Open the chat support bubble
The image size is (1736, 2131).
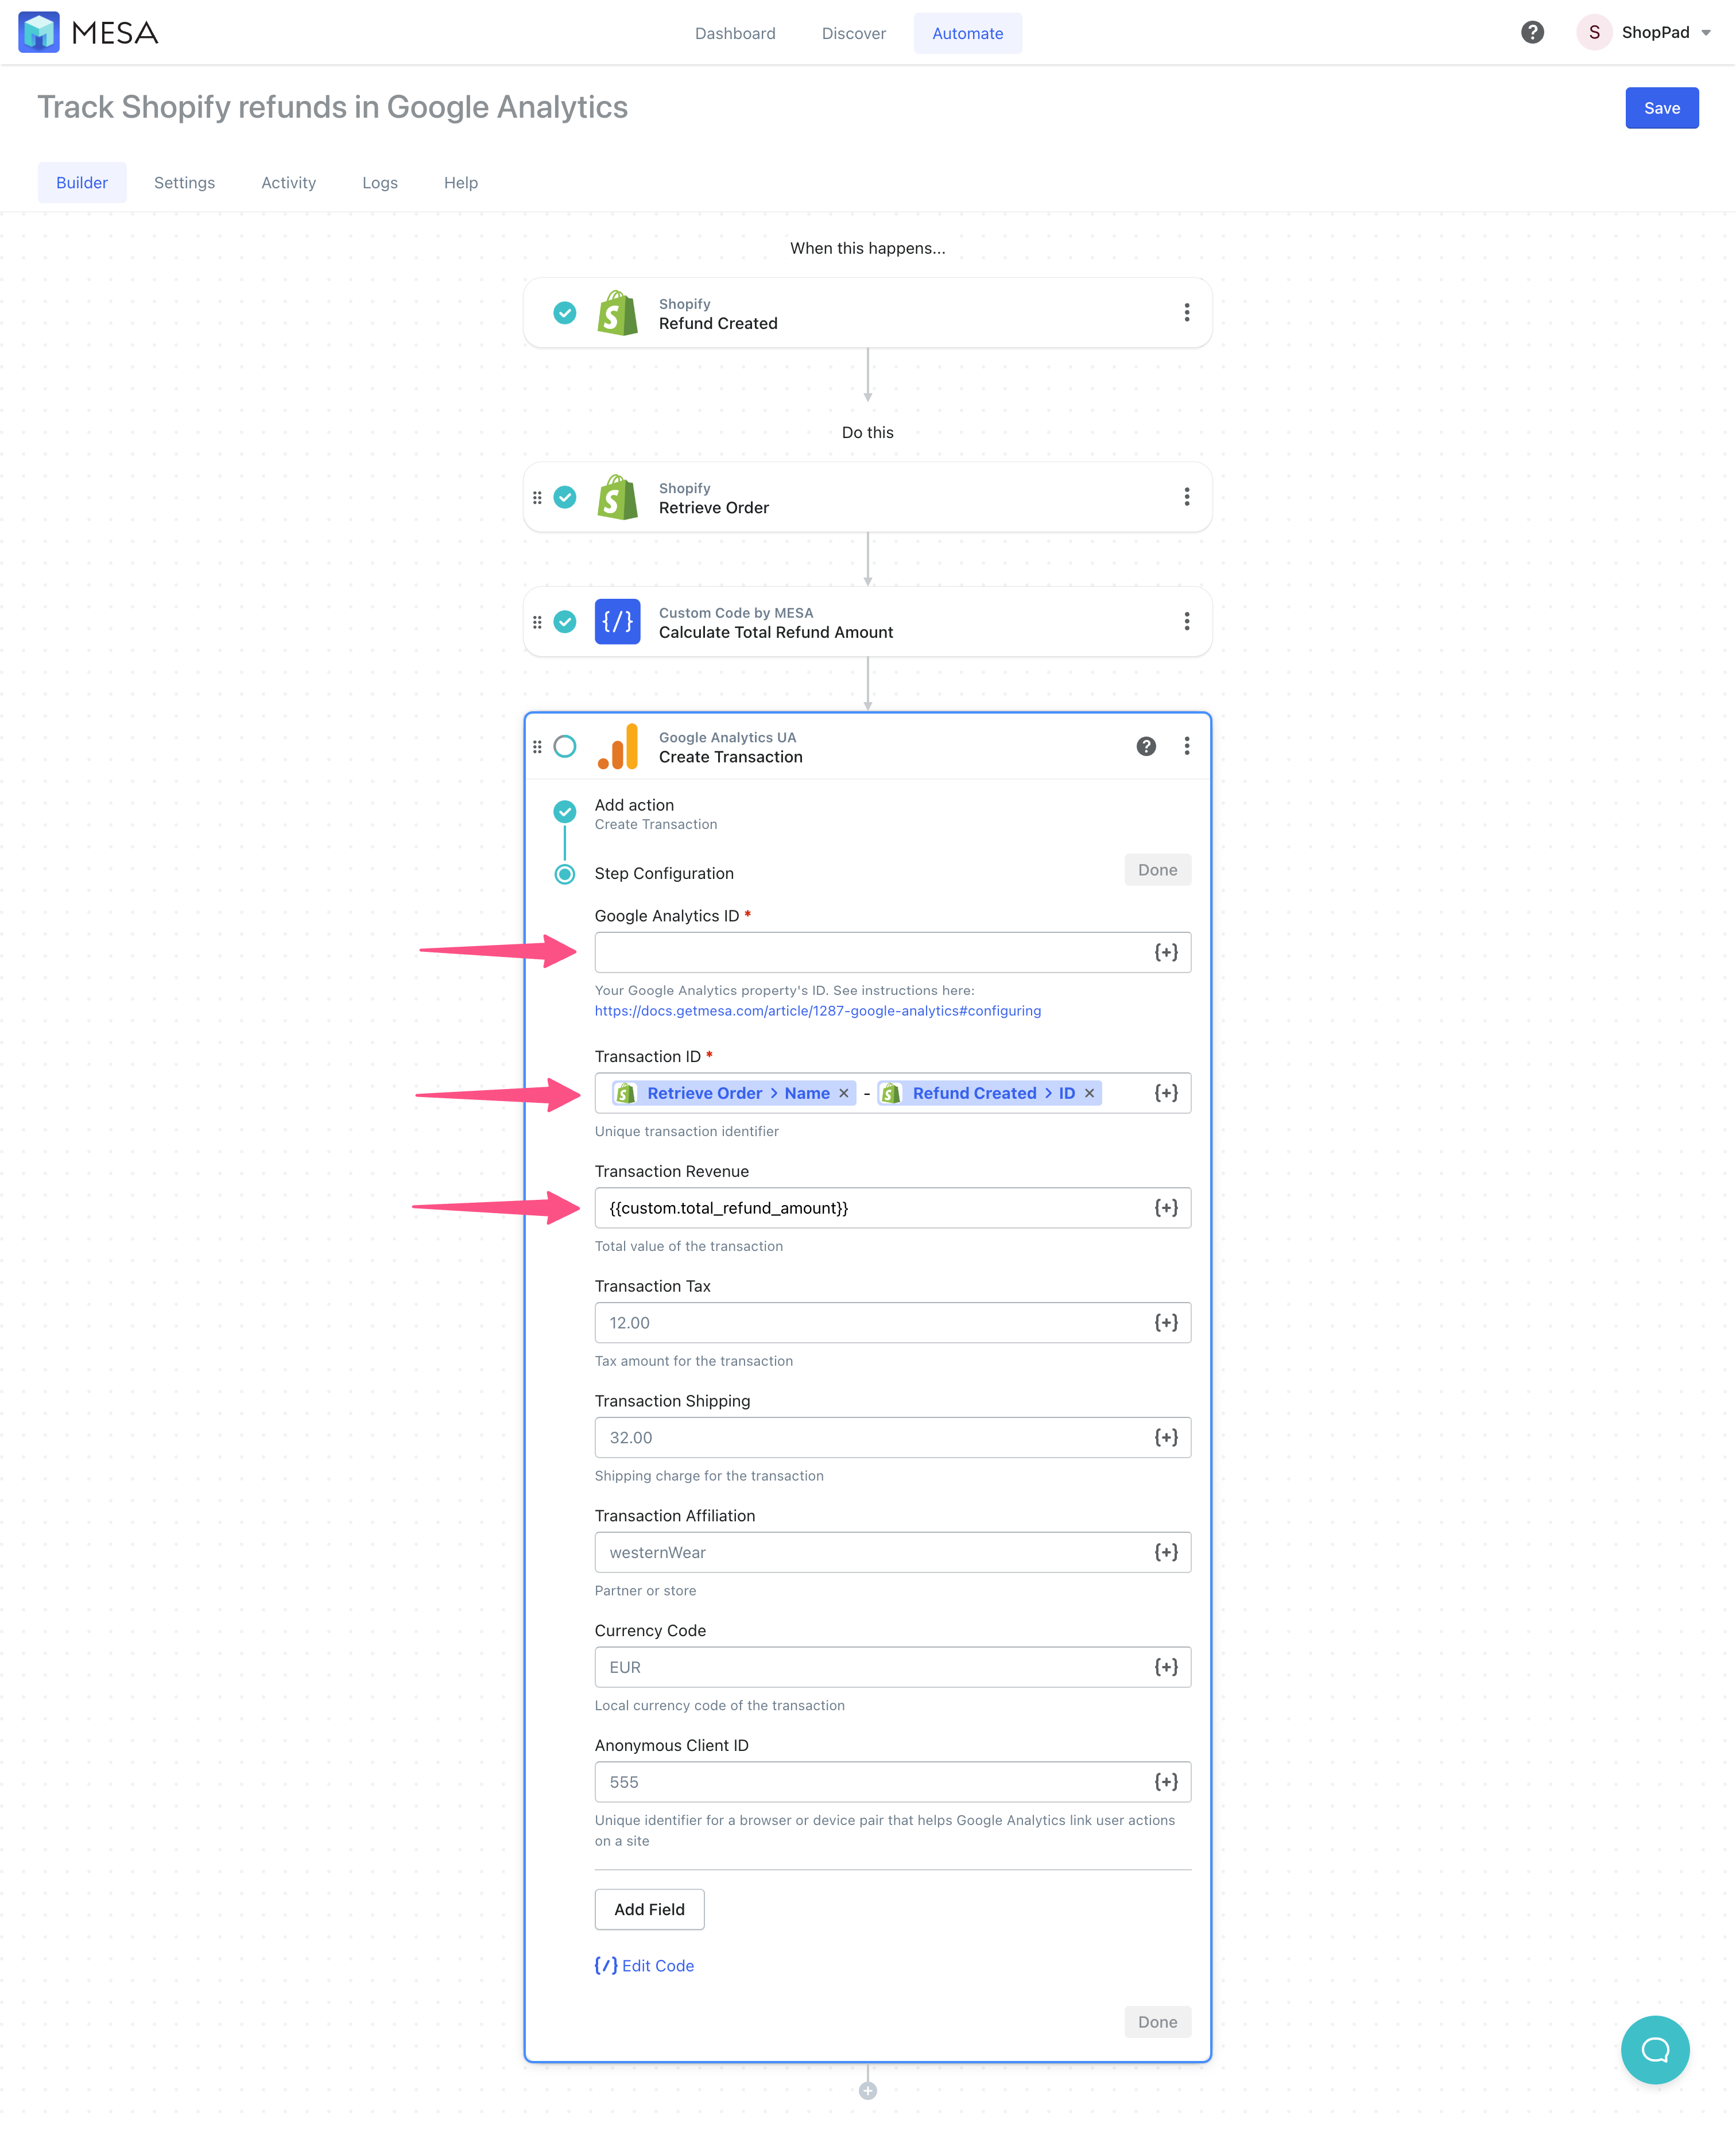1655,2050
